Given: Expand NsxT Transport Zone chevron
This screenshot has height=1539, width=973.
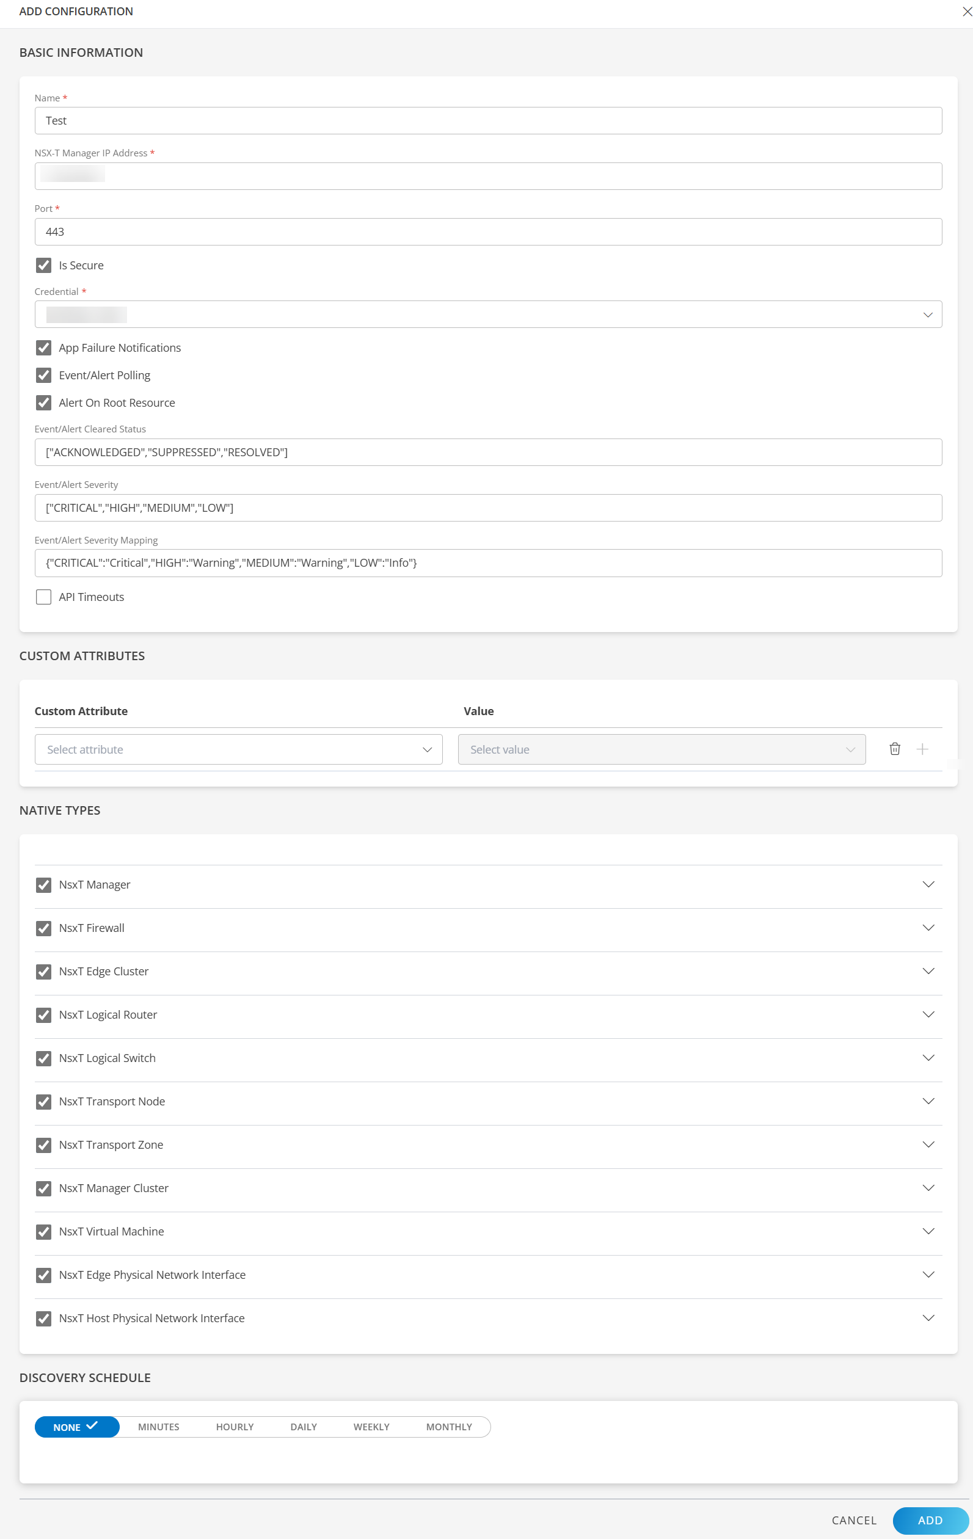Looking at the screenshot, I should click(x=928, y=1144).
